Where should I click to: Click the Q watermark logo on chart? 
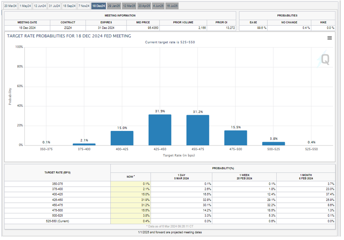pos(324,60)
